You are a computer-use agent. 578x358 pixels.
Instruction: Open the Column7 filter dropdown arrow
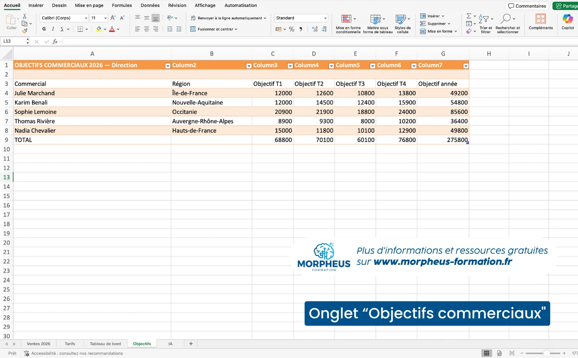click(x=466, y=66)
